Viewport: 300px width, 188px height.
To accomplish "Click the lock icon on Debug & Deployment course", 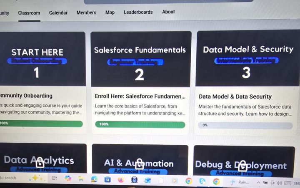I will [x=242, y=166].
